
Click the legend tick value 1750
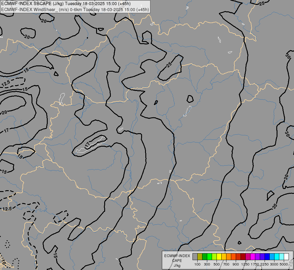[x=255, y=264]
